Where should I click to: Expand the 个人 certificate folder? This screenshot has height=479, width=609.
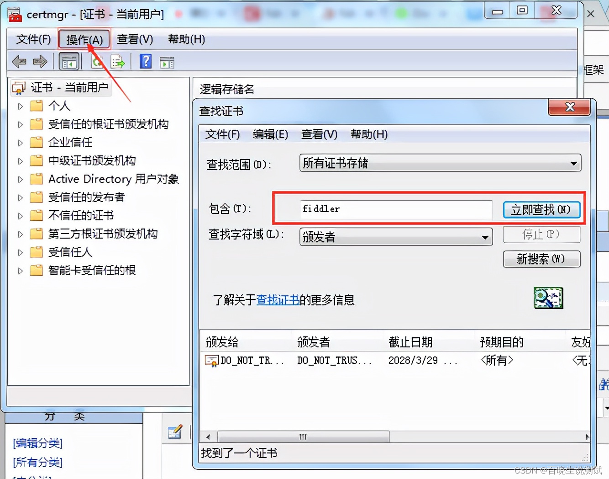coord(20,106)
